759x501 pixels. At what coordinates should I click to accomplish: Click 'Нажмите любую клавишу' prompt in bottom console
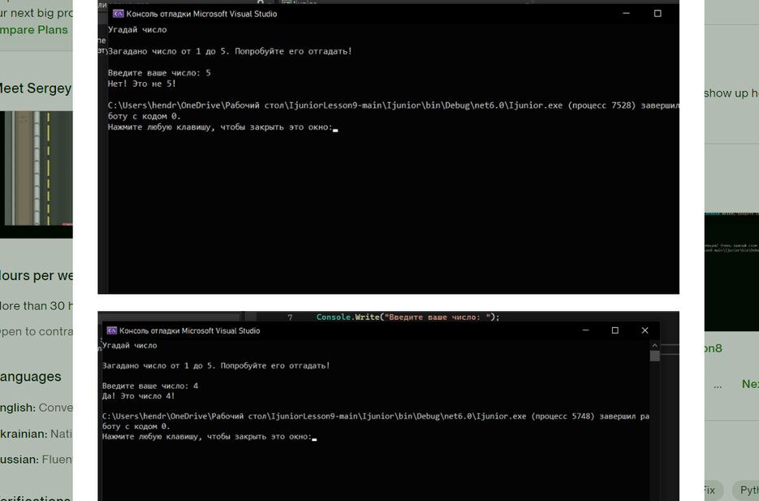(x=207, y=437)
